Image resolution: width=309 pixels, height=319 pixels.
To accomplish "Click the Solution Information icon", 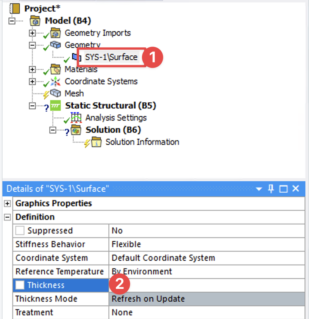I will [x=97, y=142].
